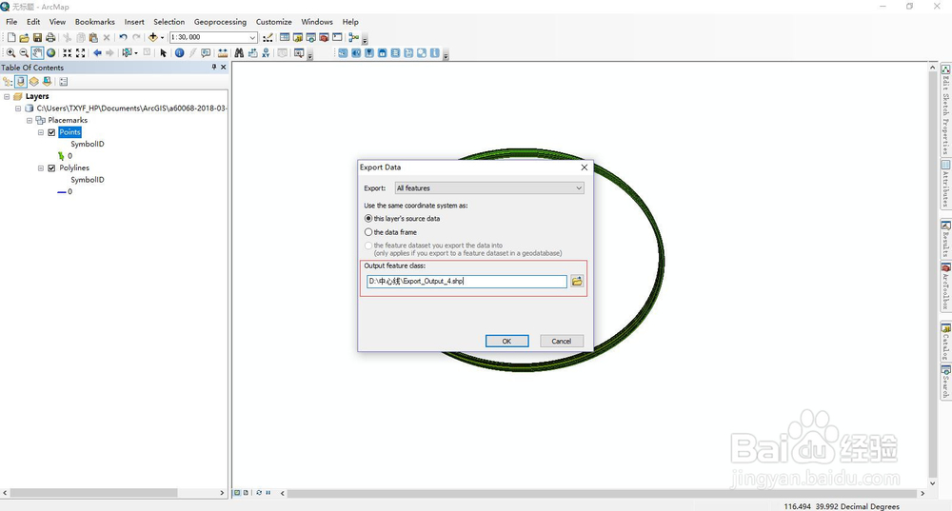This screenshot has width=952, height=511.
Task: Collapse the Polylines layer node
Action: pyautogui.click(x=41, y=168)
